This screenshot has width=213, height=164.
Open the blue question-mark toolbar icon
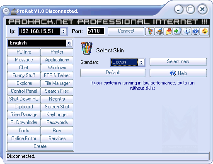[x=196, y=31]
